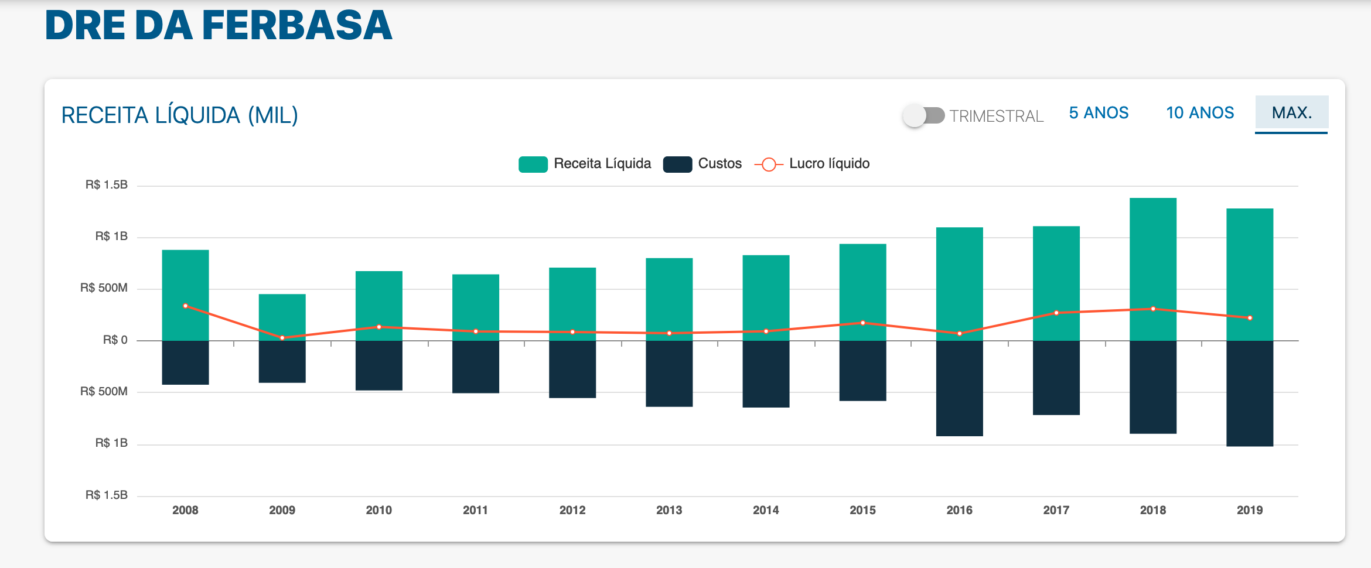Click the 2016 Lucro líquido data point
The image size is (1371, 568).
coord(960,334)
